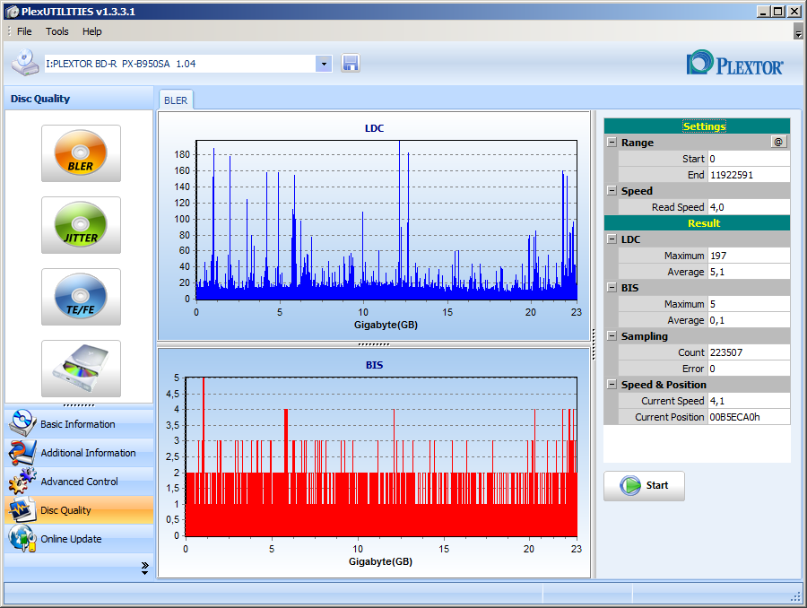Click the LDC Maximum value 197
This screenshot has height=608, width=807.
[x=749, y=256]
